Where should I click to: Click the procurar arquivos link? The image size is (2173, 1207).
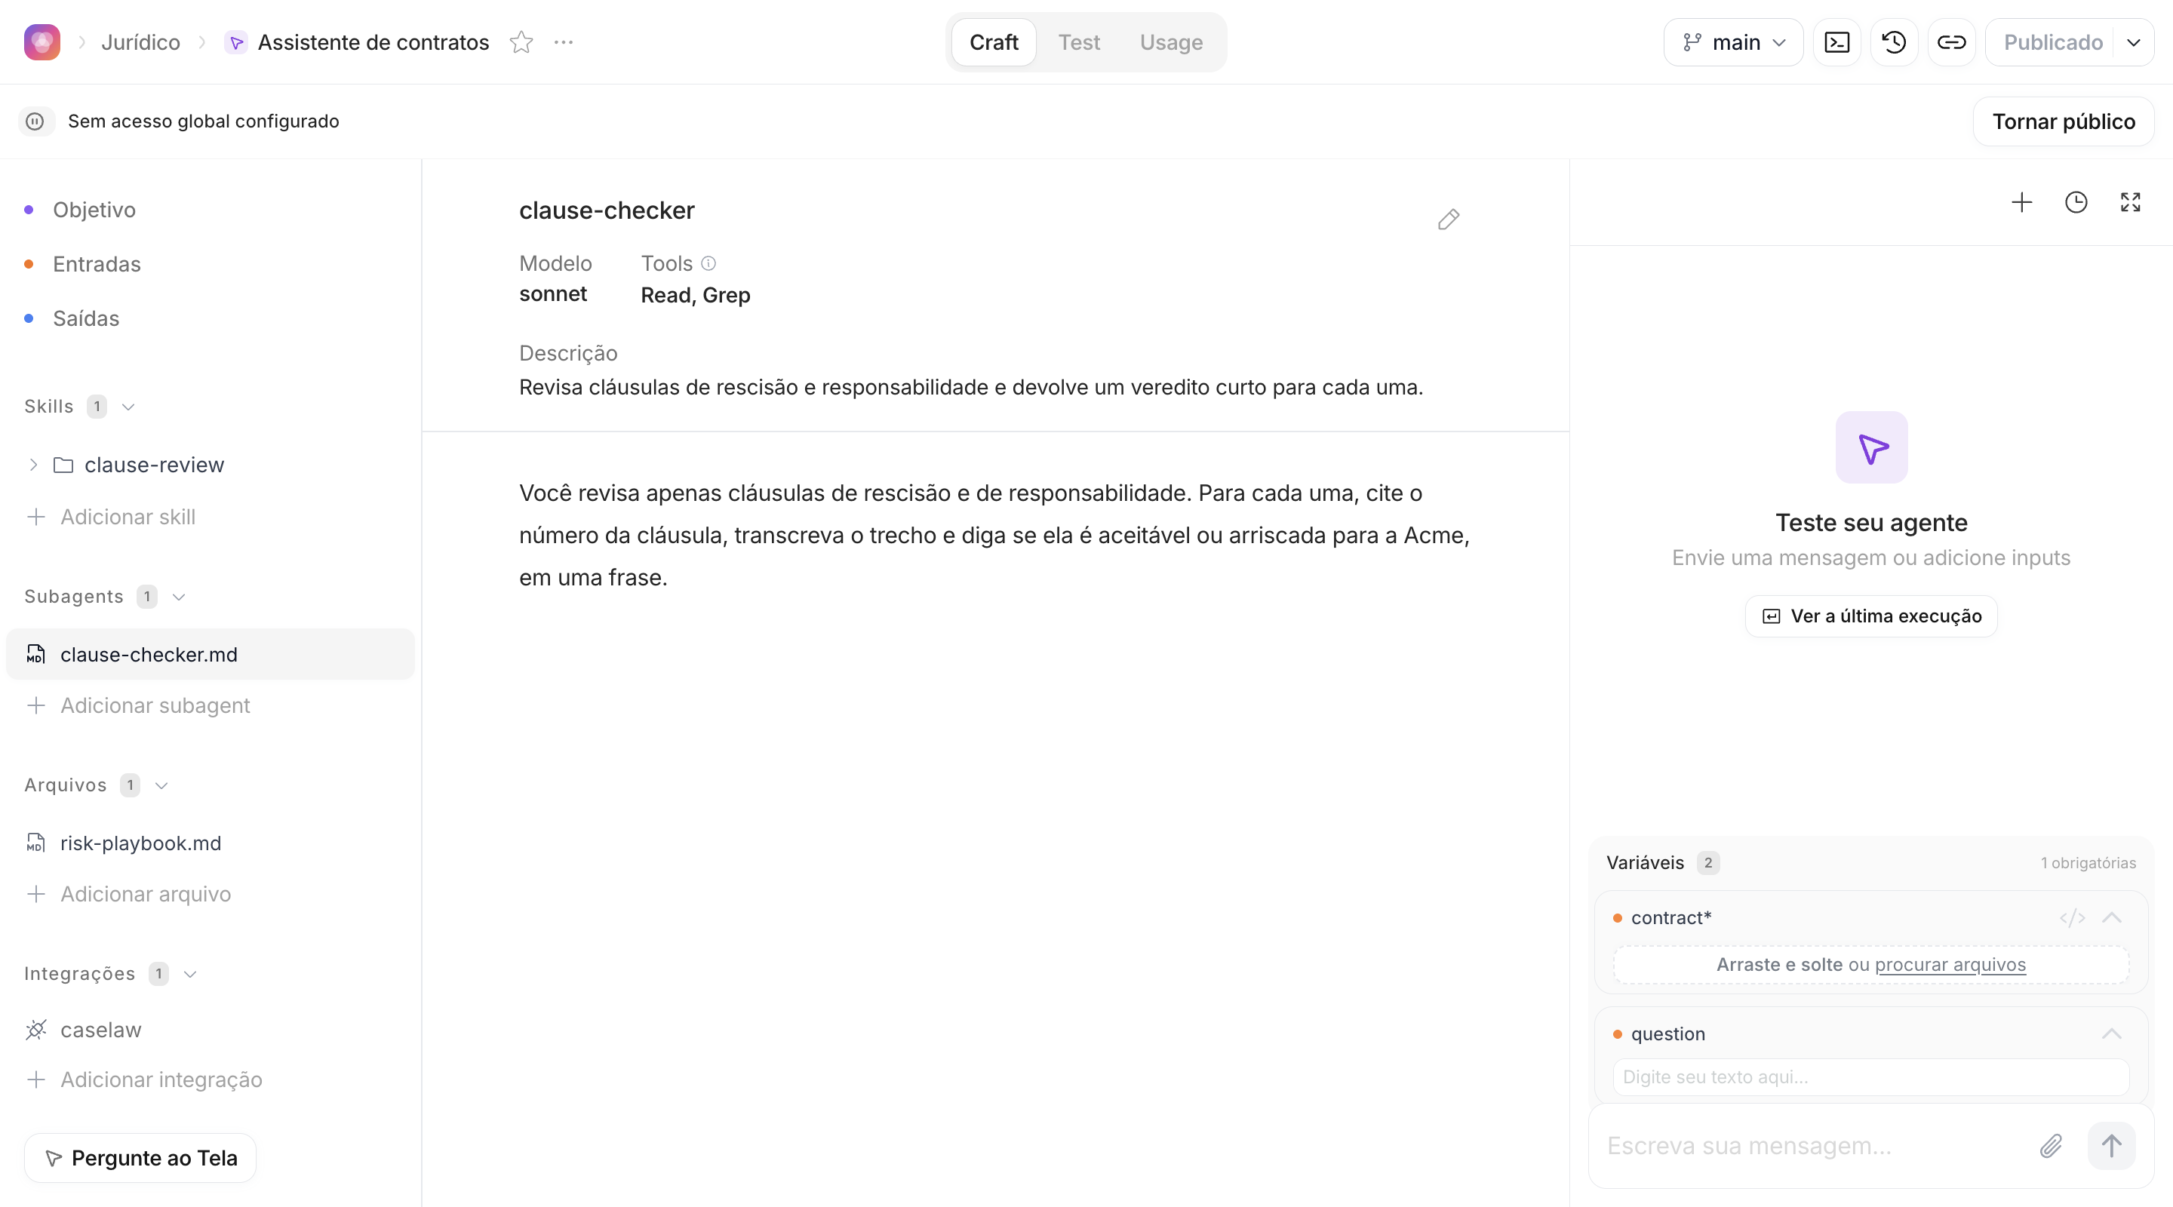(1950, 964)
